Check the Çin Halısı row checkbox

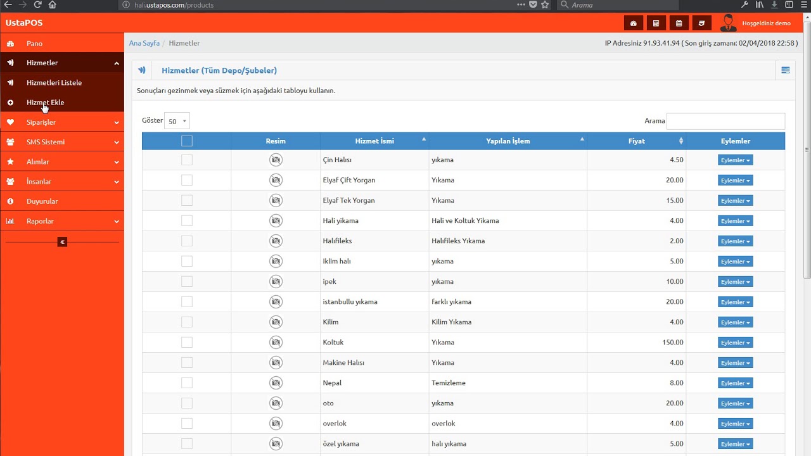click(187, 160)
